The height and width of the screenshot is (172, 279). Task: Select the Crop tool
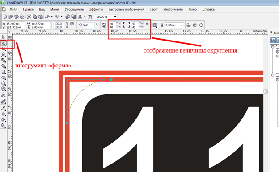click(x=4, y=49)
